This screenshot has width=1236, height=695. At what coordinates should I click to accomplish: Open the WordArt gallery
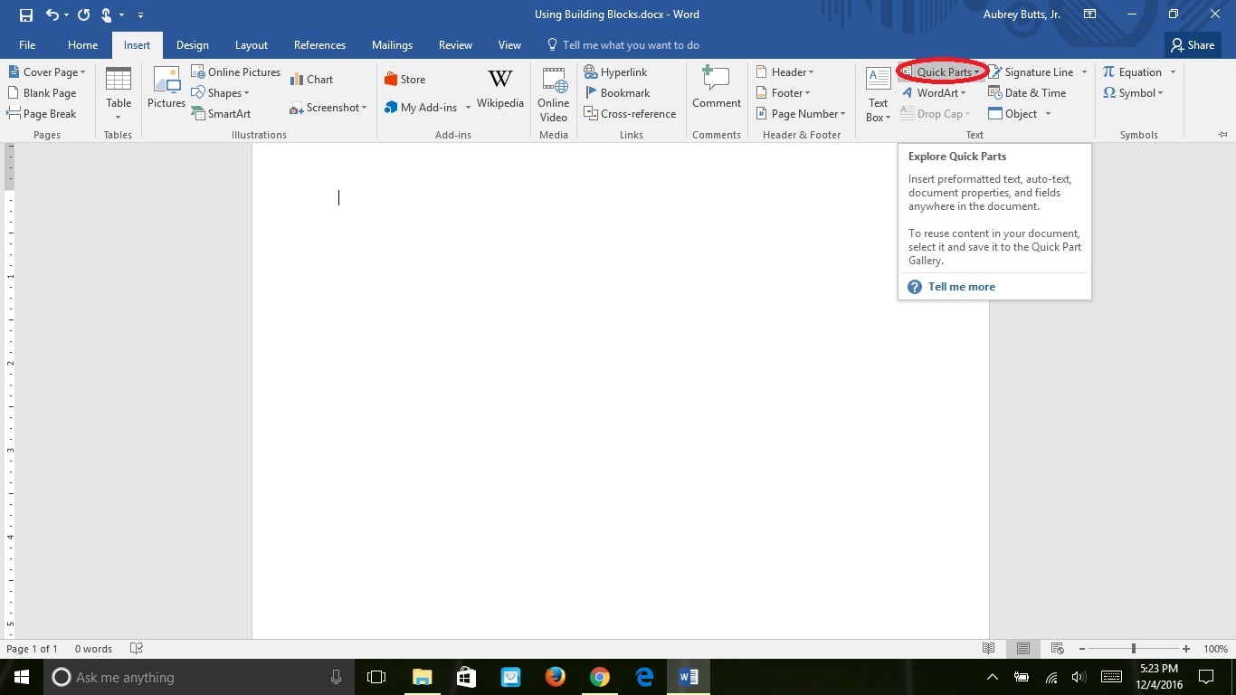(x=934, y=93)
